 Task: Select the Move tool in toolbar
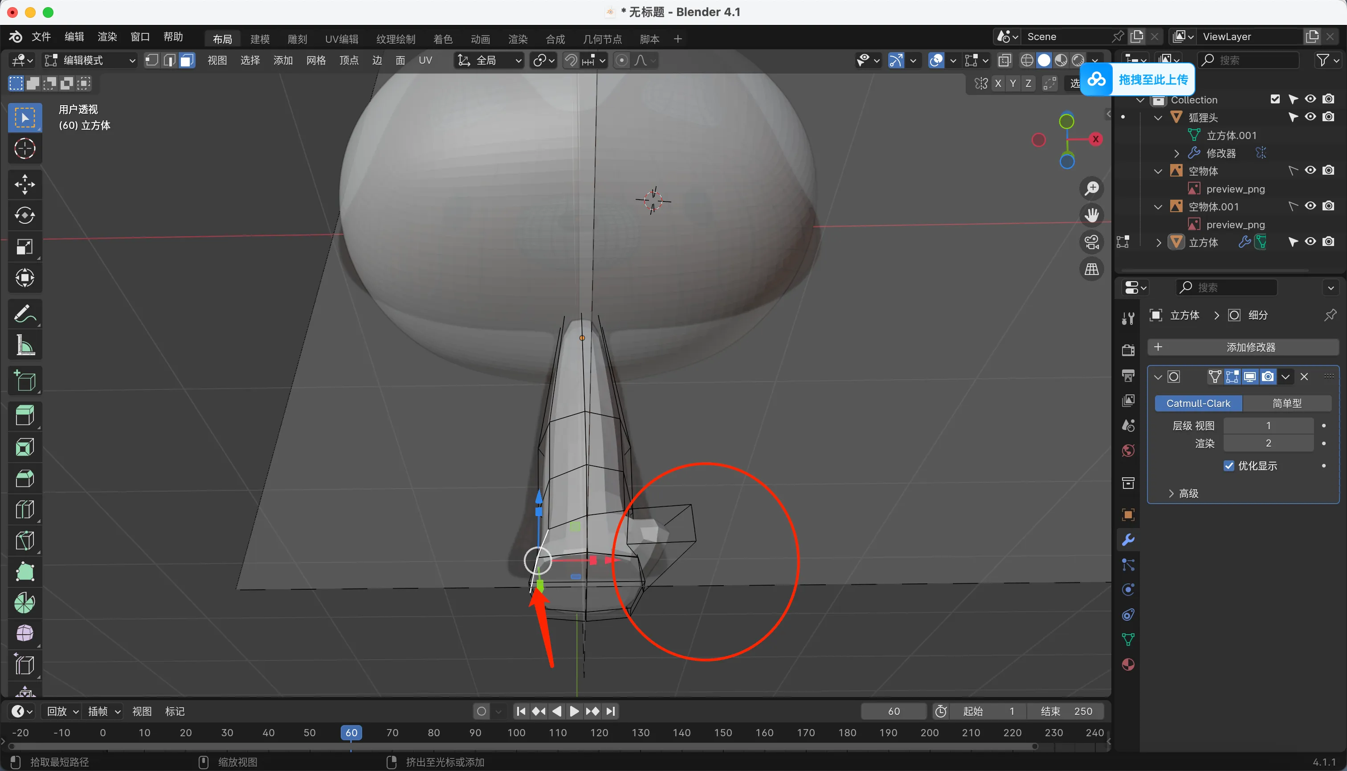(x=24, y=184)
